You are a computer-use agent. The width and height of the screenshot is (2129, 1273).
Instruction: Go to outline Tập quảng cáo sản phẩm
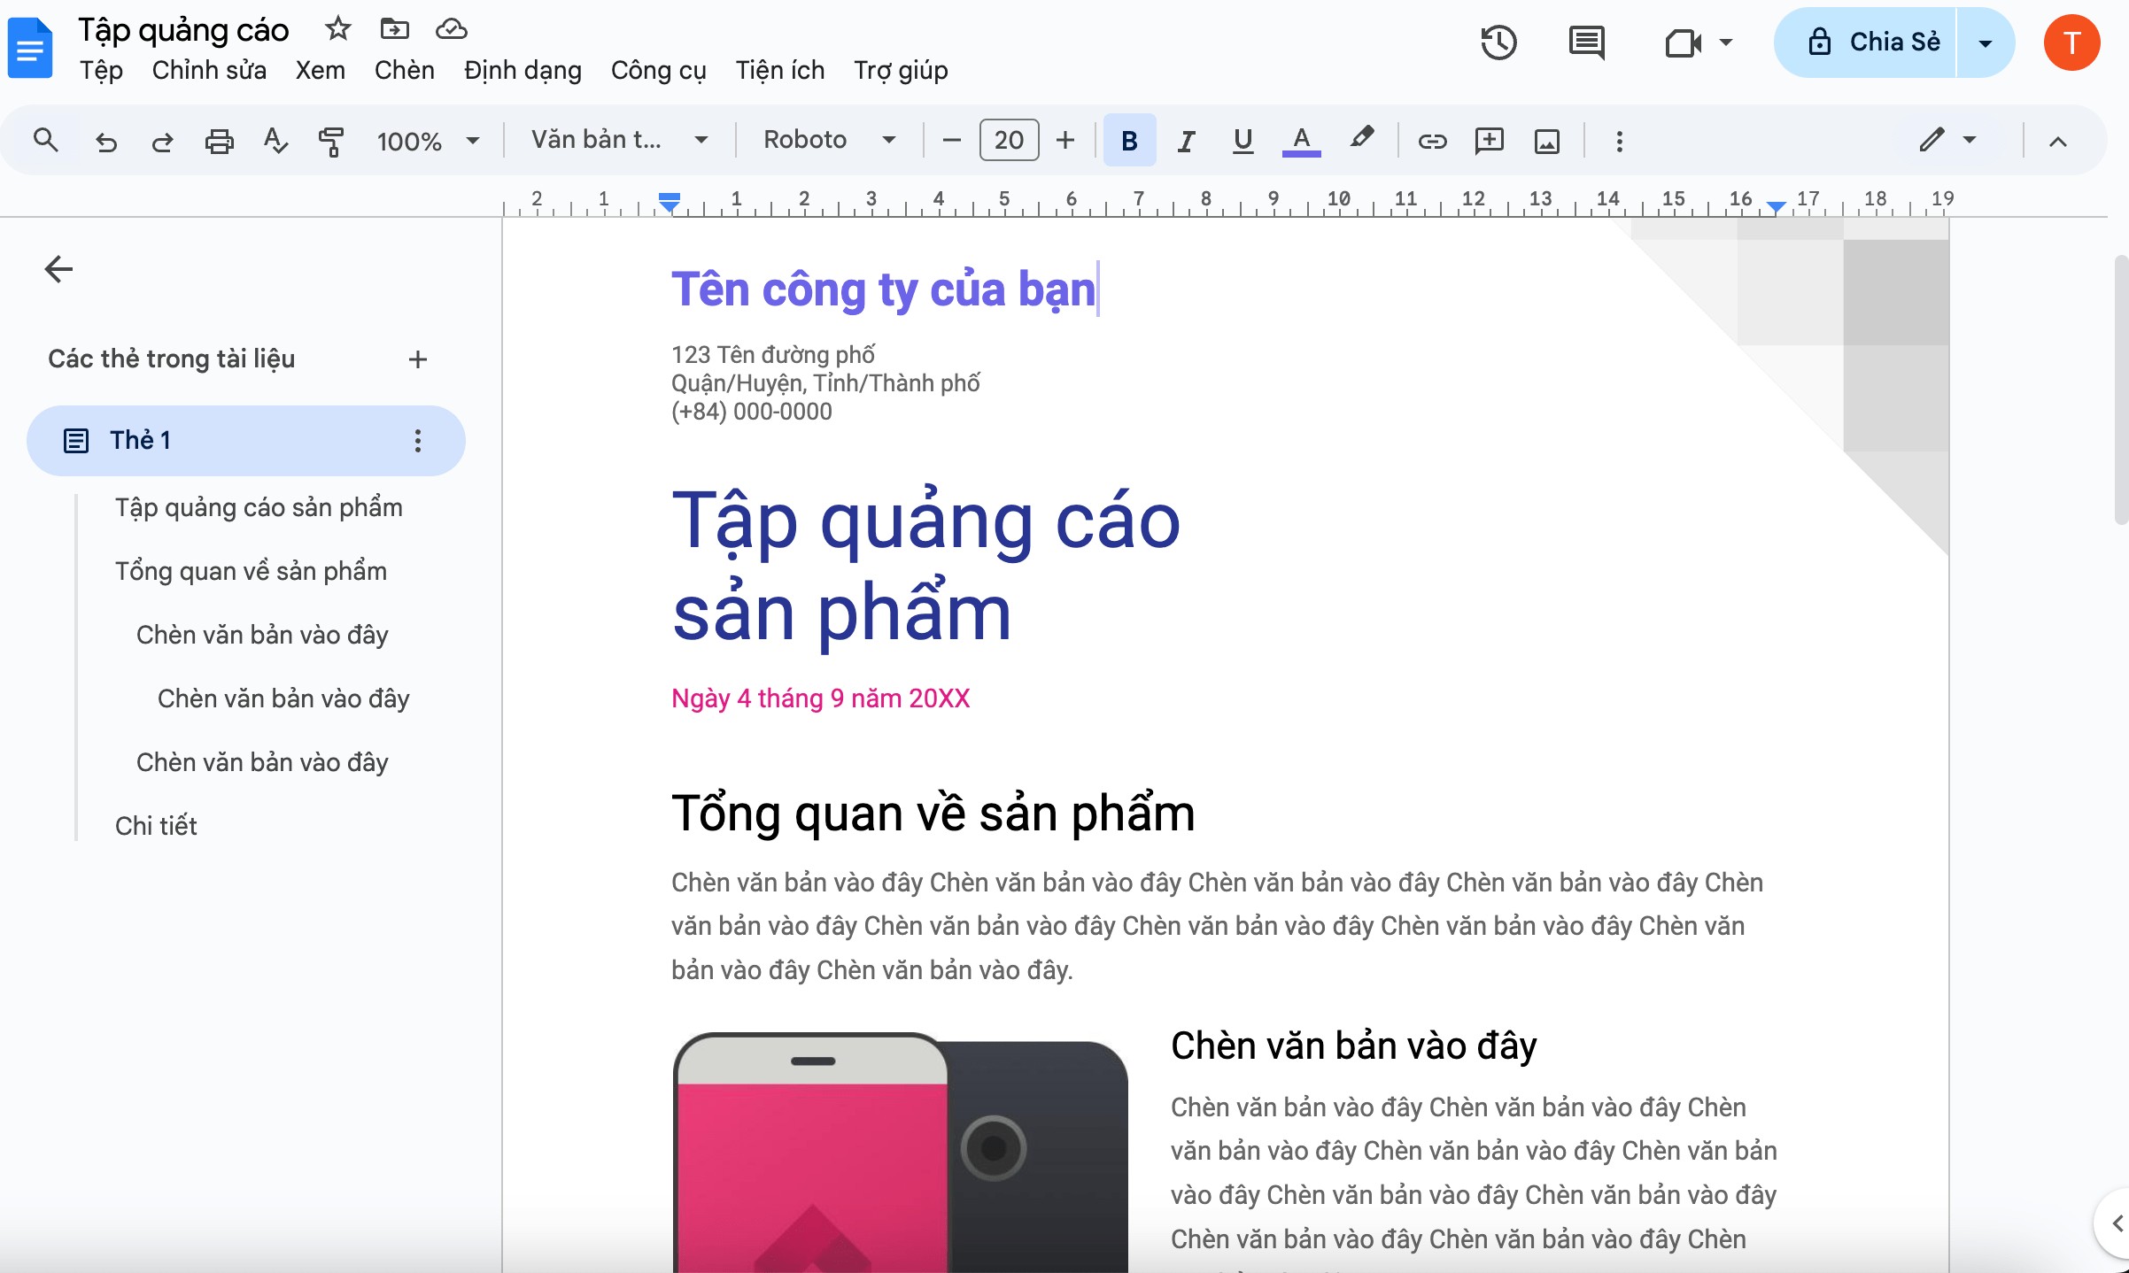259,507
